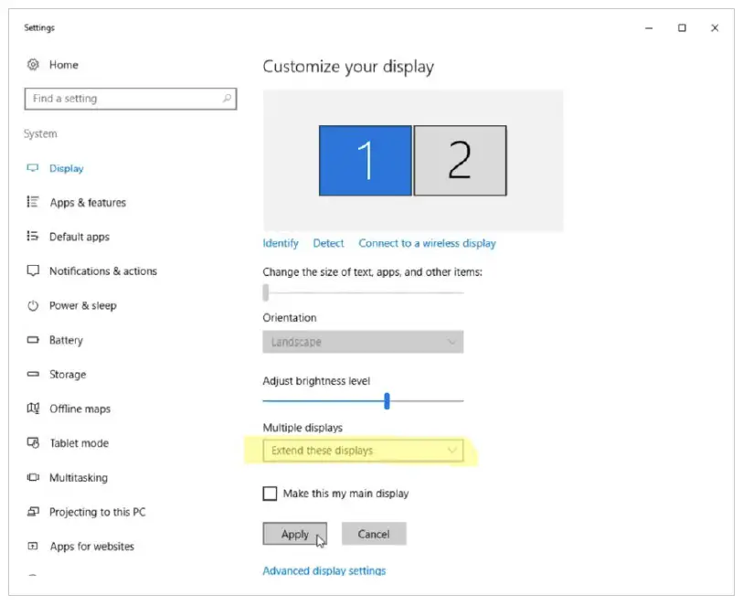Click the Display monitor icon in sidebar

point(34,168)
